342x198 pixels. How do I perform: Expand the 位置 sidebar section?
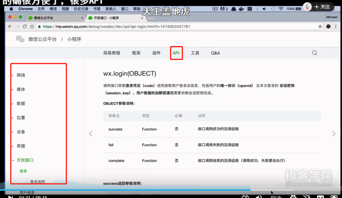coord(21,118)
